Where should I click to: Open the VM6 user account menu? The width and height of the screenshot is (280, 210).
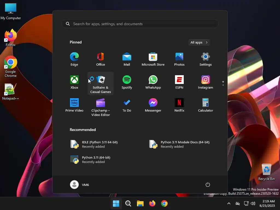[x=80, y=185]
